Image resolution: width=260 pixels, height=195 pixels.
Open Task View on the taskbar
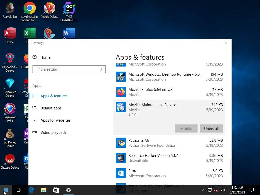point(18,190)
